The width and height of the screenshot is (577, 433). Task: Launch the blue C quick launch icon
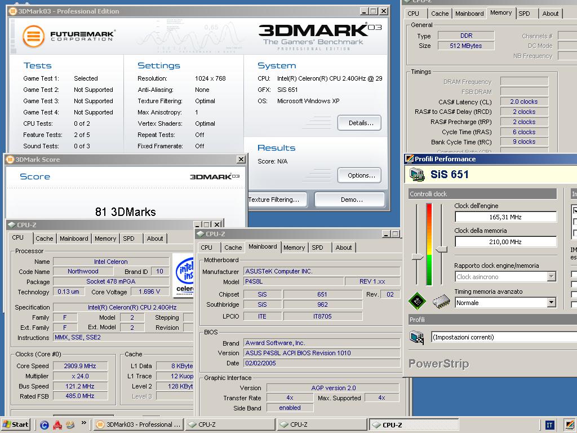click(x=45, y=425)
